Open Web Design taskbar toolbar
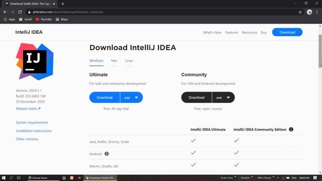The image size is (322, 181). click(x=264, y=178)
